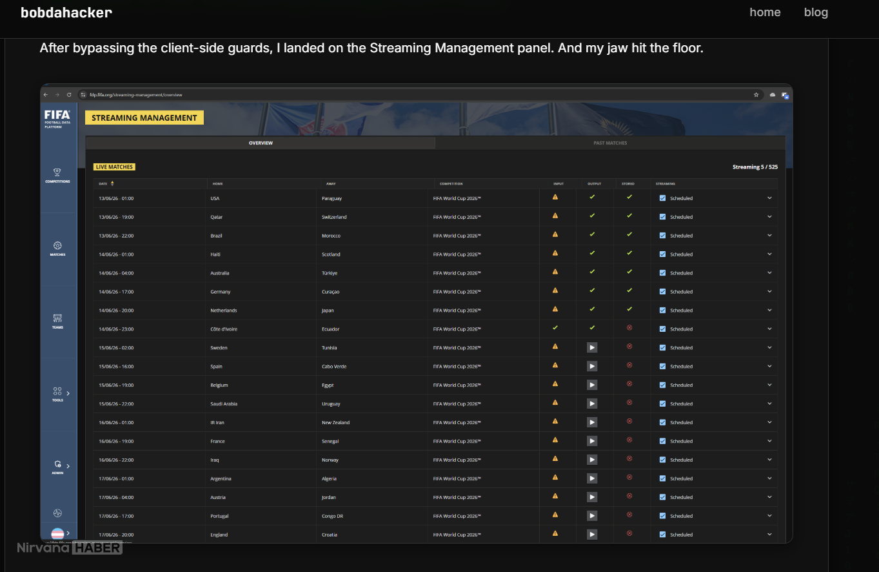Click the Streaming column header
879x572 pixels.
[666, 184]
